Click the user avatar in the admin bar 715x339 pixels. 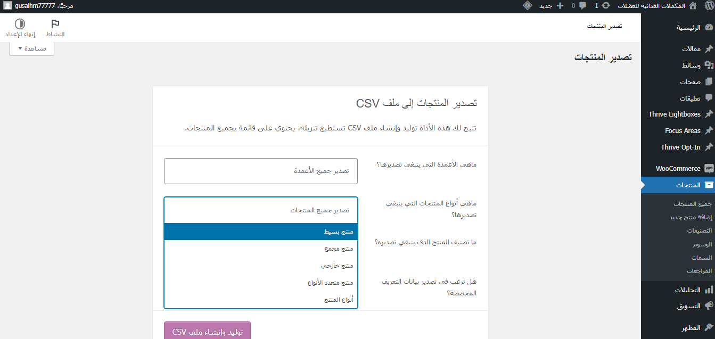coord(8,6)
